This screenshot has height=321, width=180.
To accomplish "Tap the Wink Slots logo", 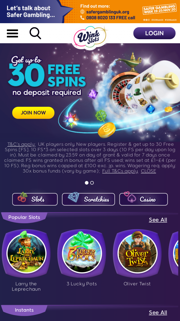I will (90, 37).
